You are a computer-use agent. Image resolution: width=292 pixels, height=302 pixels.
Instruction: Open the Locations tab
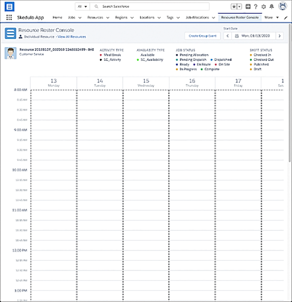tap(147, 18)
